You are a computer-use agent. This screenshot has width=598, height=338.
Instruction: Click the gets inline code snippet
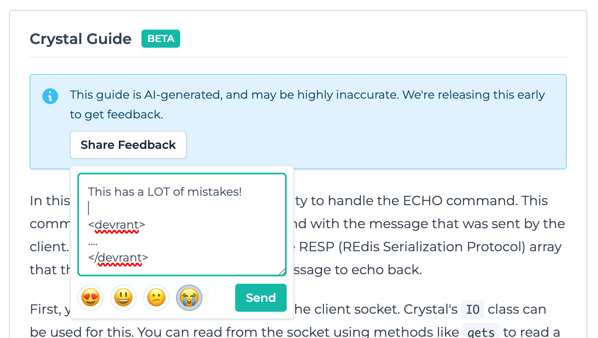pyautogui.click(x=481, y=332)
